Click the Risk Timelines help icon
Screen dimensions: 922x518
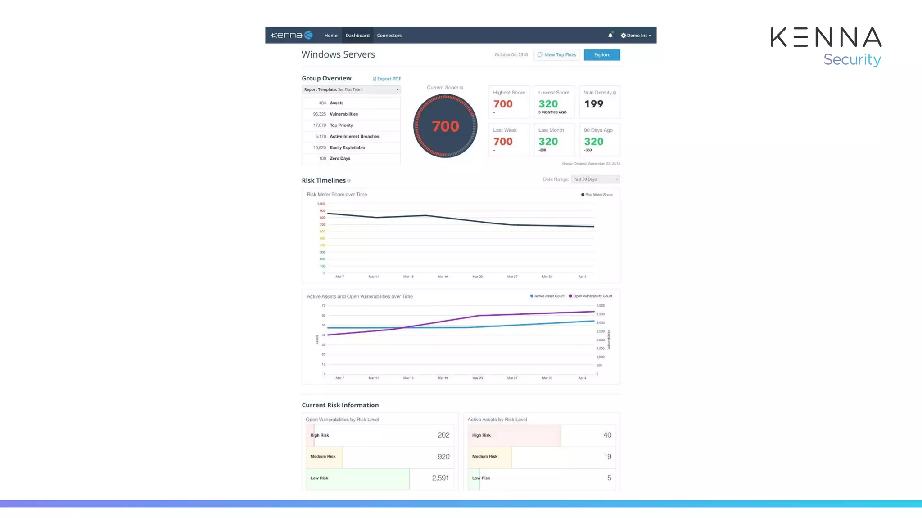[349, 181]
